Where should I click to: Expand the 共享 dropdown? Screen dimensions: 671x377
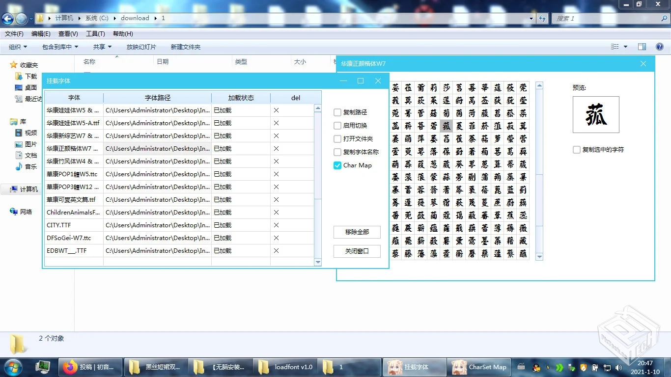pyautogui.click(x=102, y=46)
